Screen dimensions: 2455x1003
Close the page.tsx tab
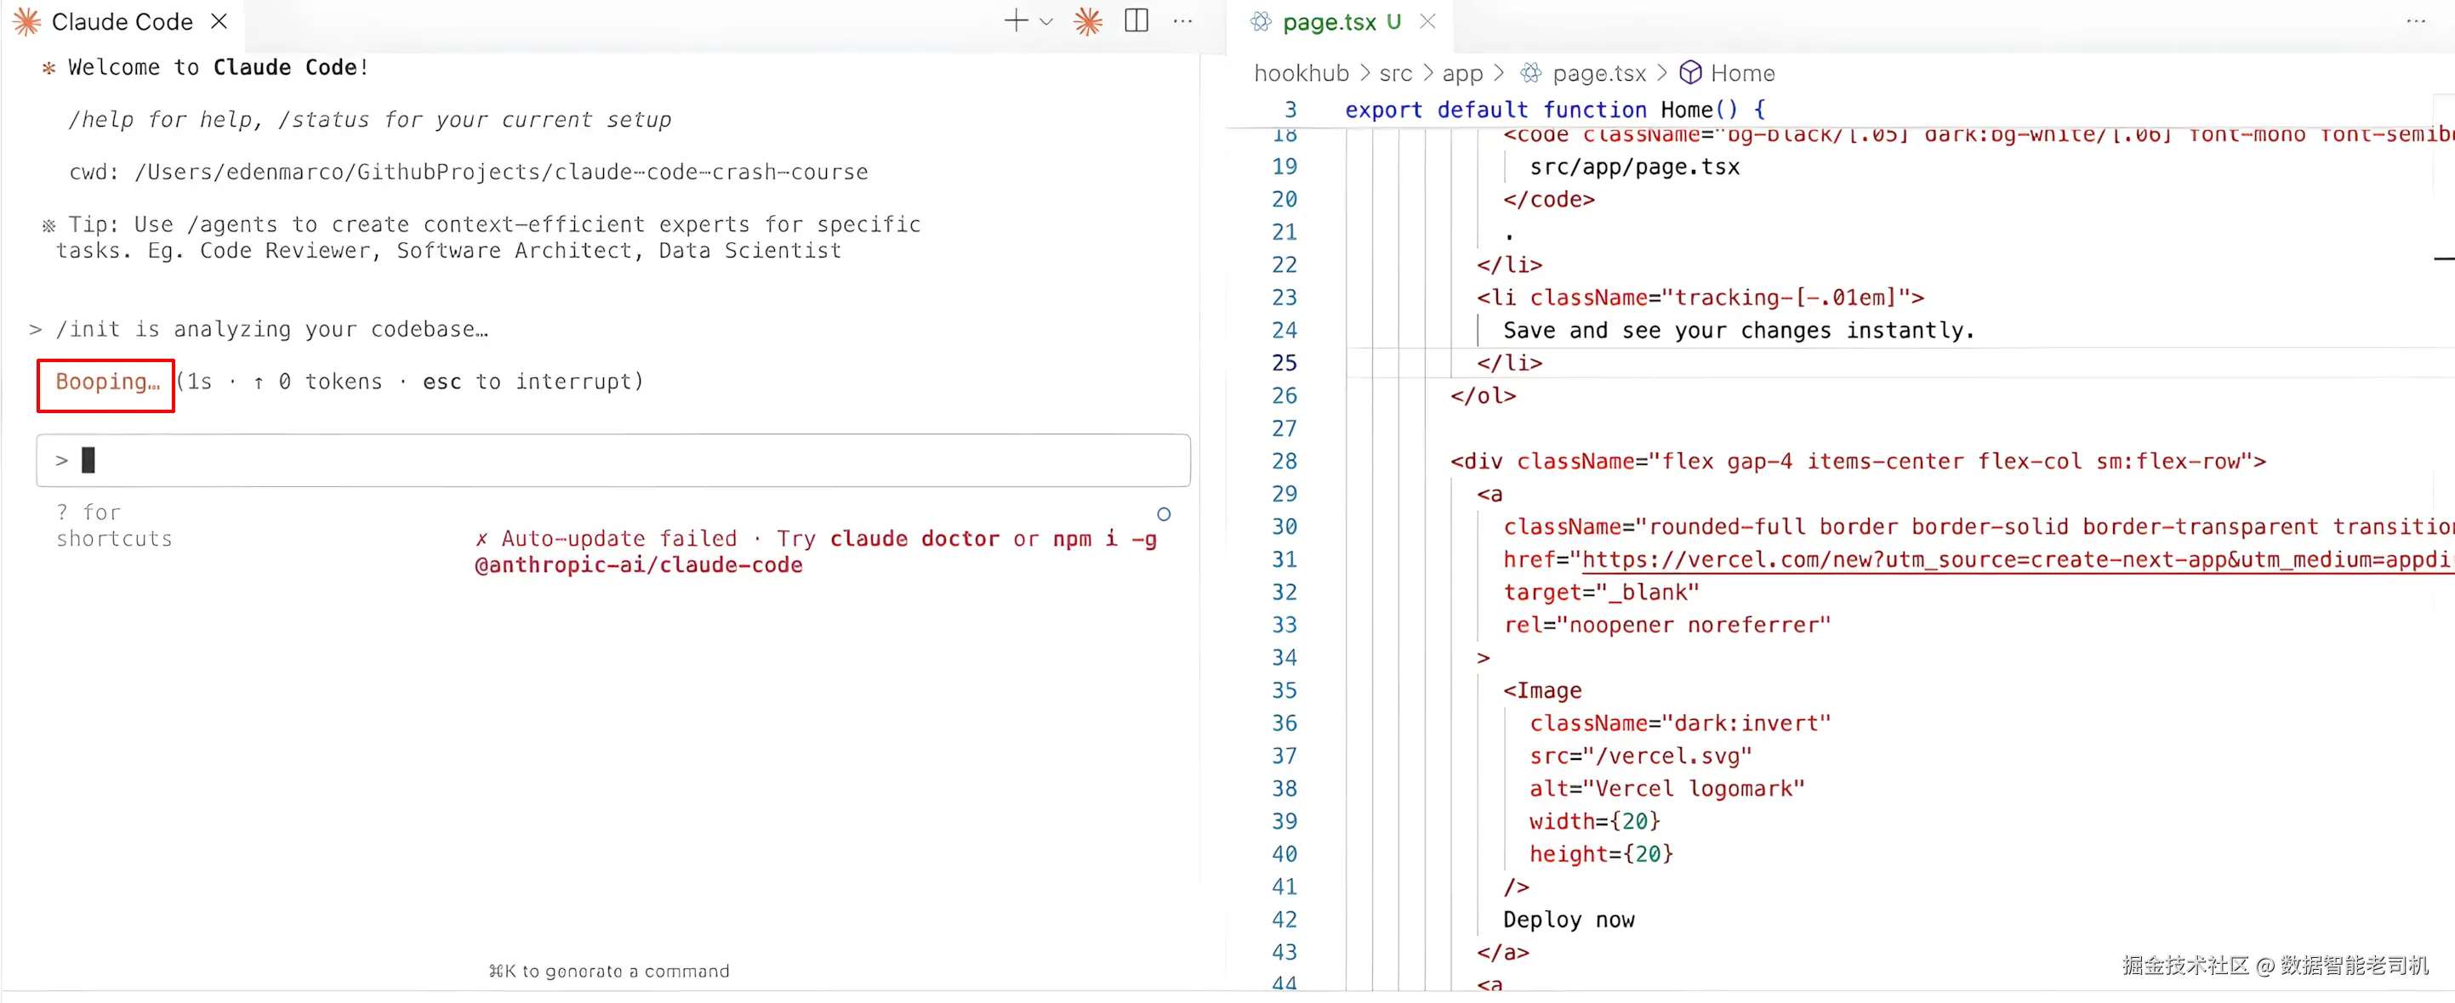pos(1427,21)
